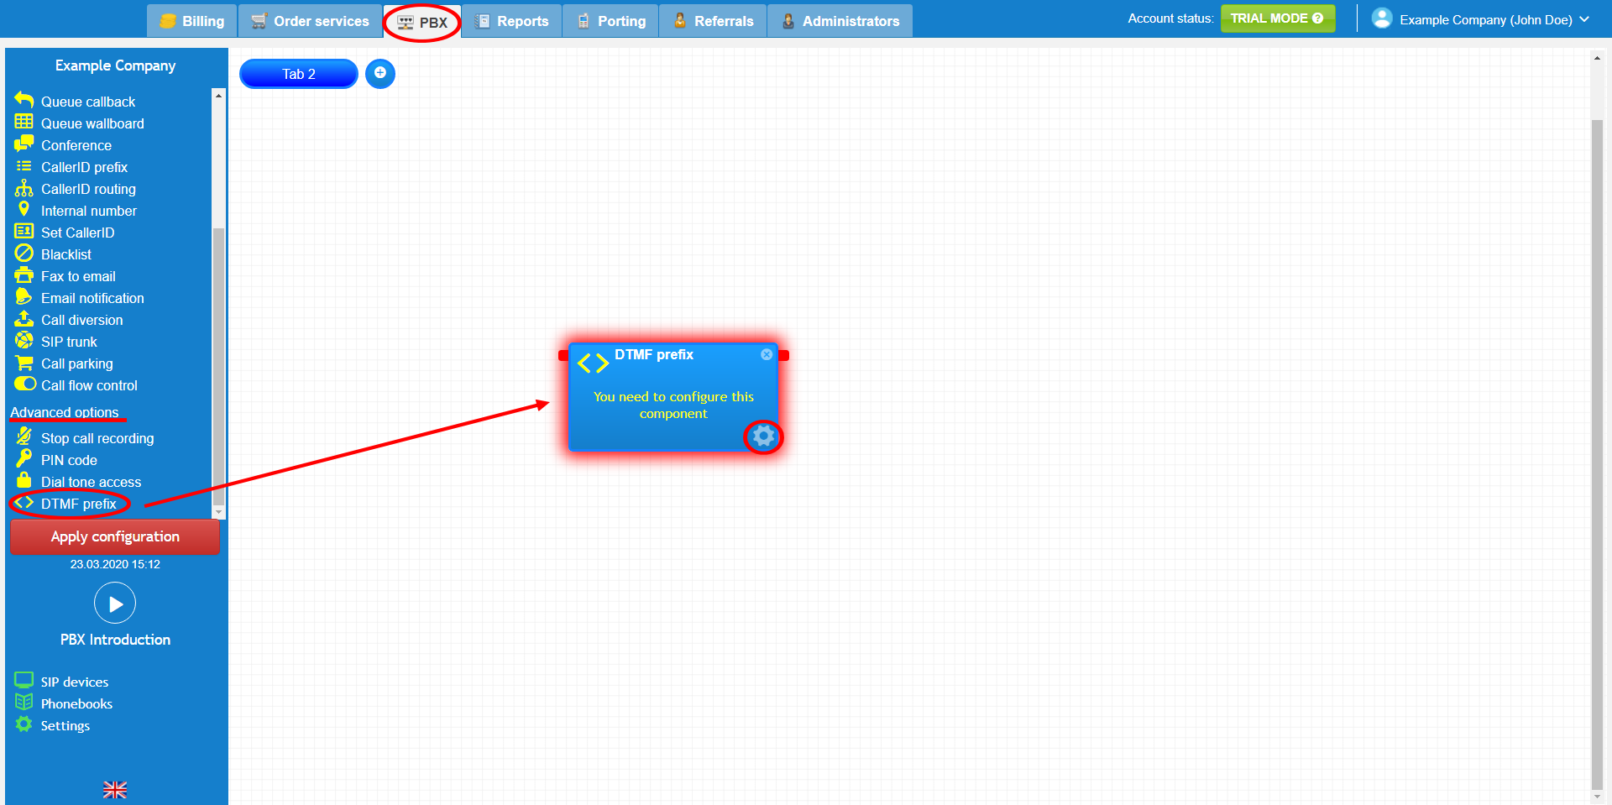This screenshot has height=805, width=1612.
Task: Click the UK flag language icon
Action: [x=115, y=790]
